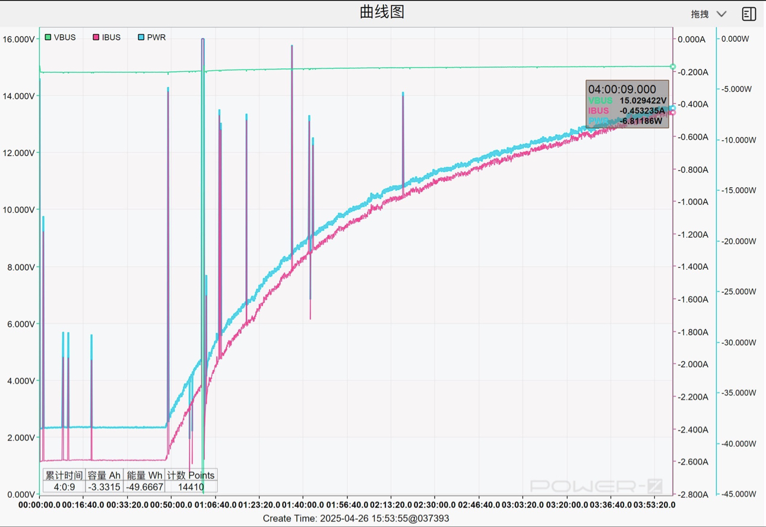This screenshot has width=766, height=527.
Task: Hide the IBUS series via legend
Action: click(x=106, y=37)
